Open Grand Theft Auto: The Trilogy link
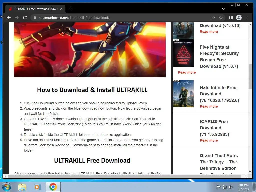This screenshot has height=192, width=256. click(x=219, y=163)
